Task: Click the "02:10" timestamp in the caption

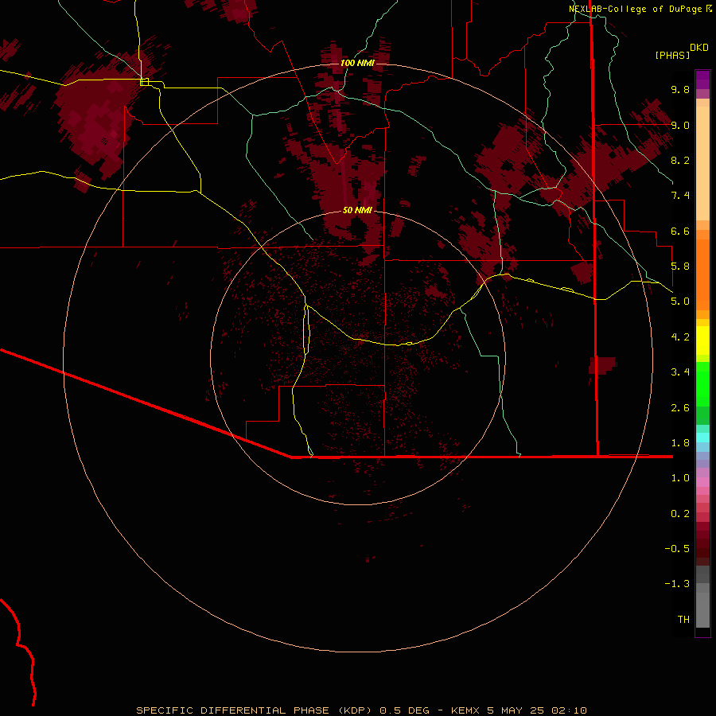Action: click(x=569, y=710)
